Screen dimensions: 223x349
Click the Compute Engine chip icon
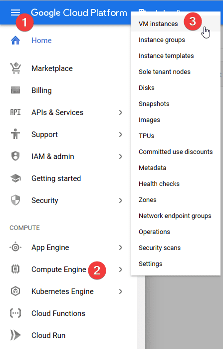[15, 269]
